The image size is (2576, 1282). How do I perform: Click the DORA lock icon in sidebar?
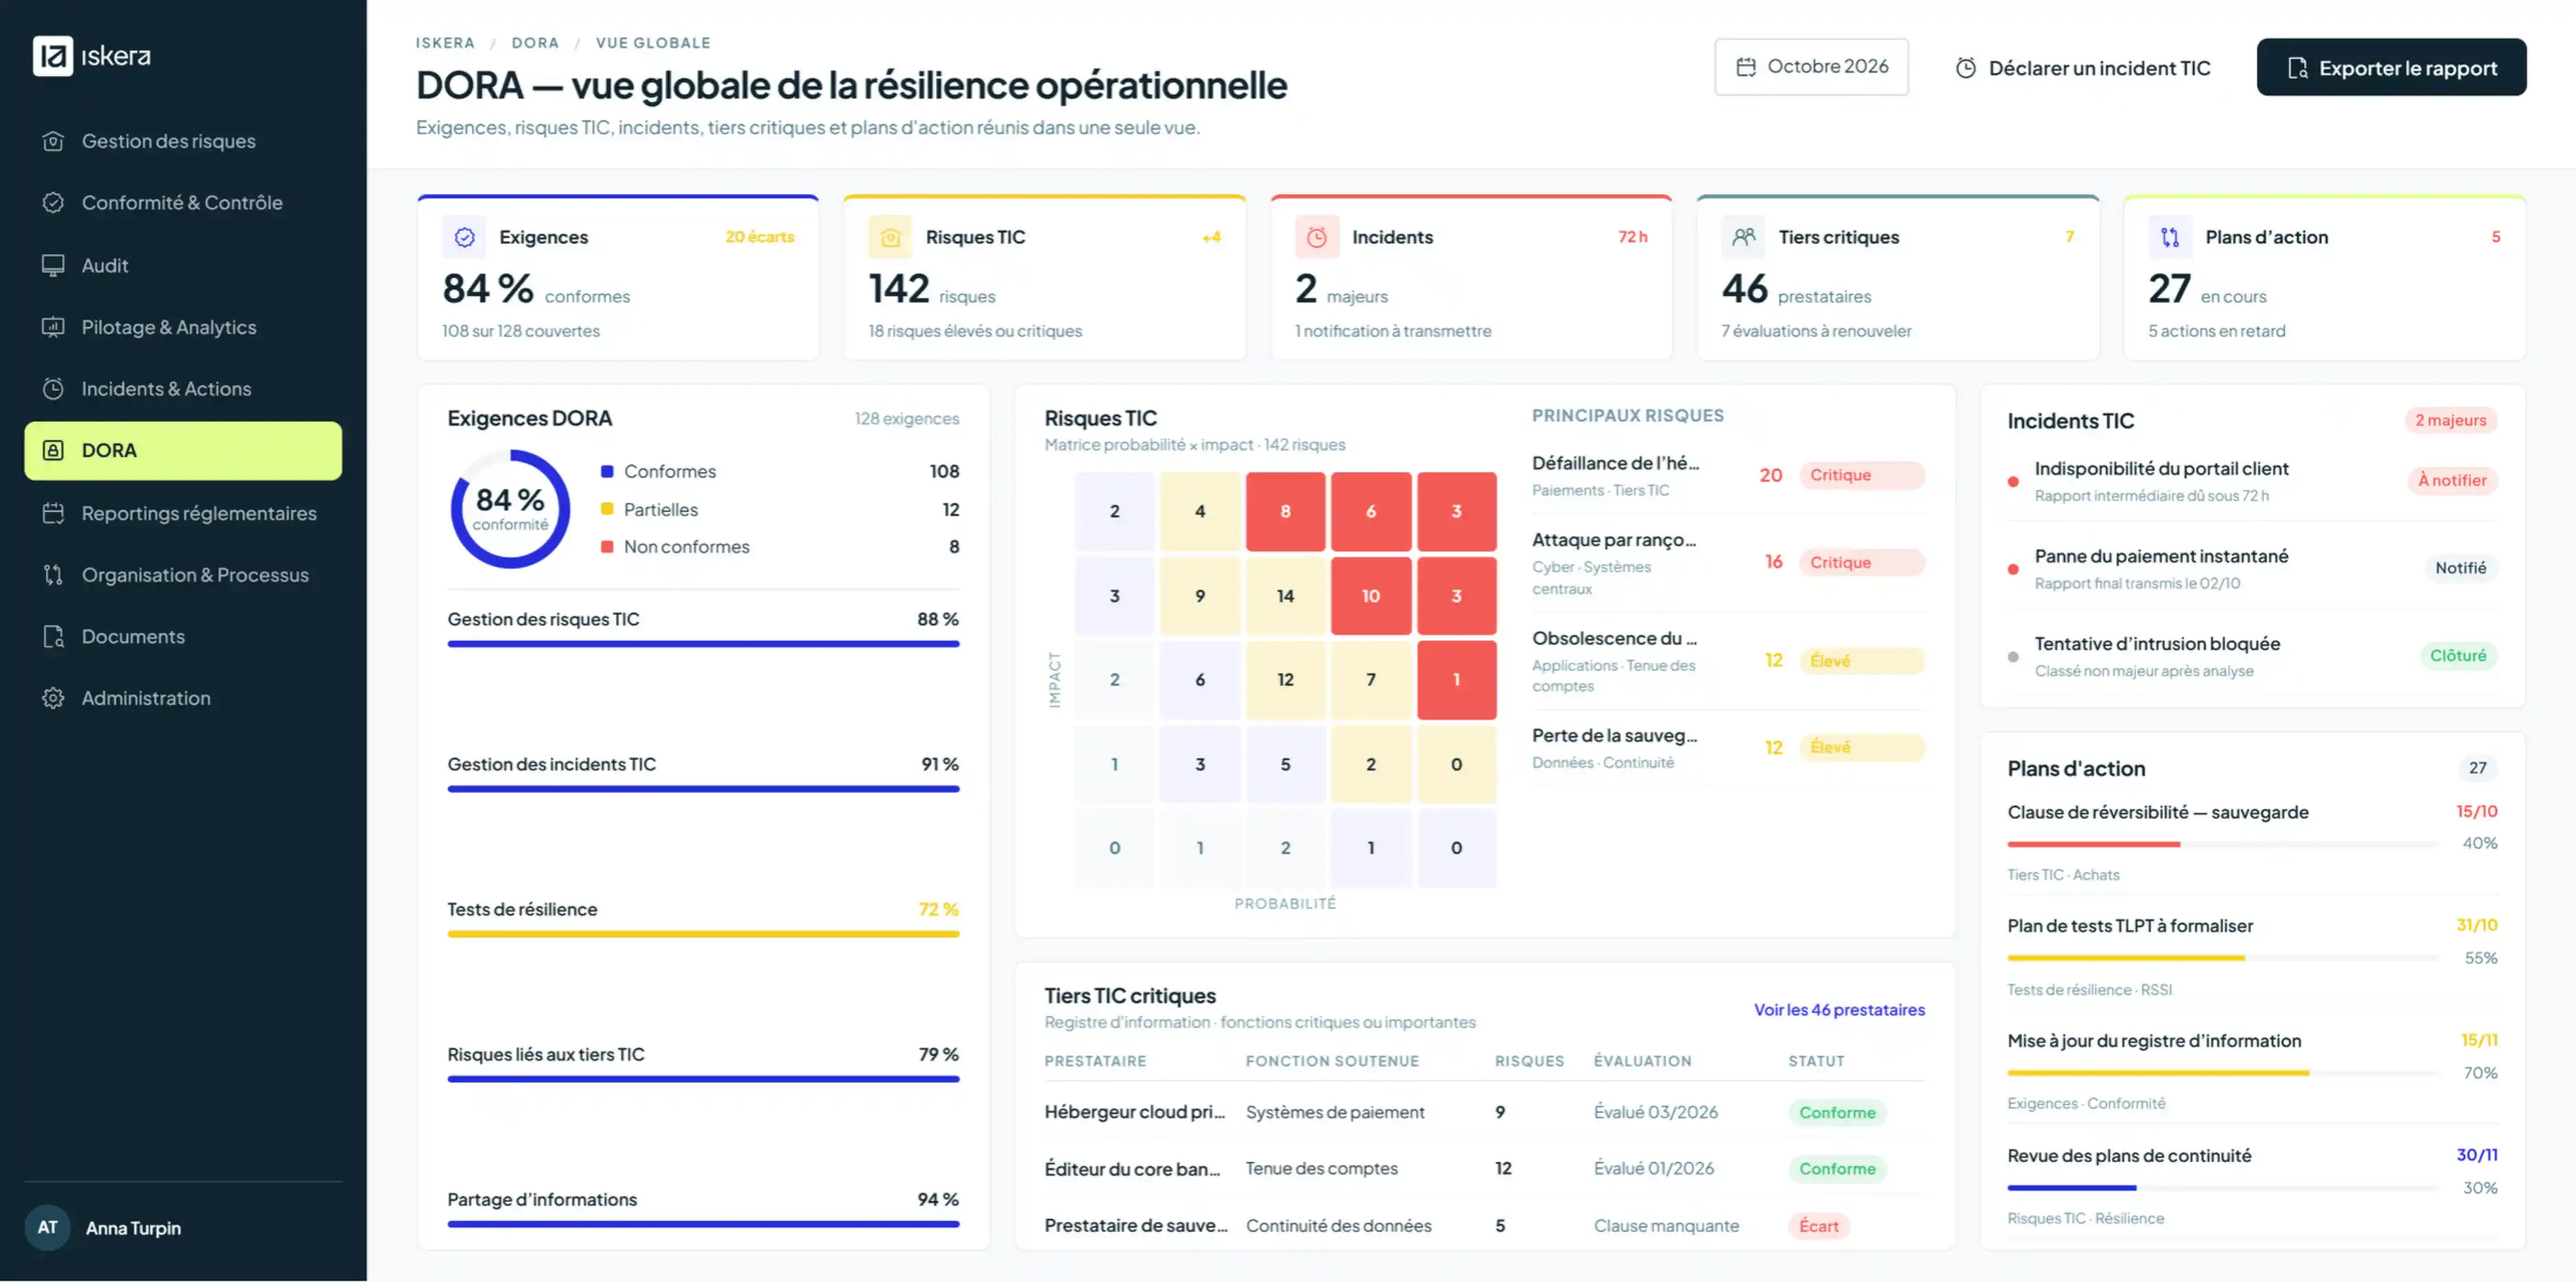pos(53,451)
